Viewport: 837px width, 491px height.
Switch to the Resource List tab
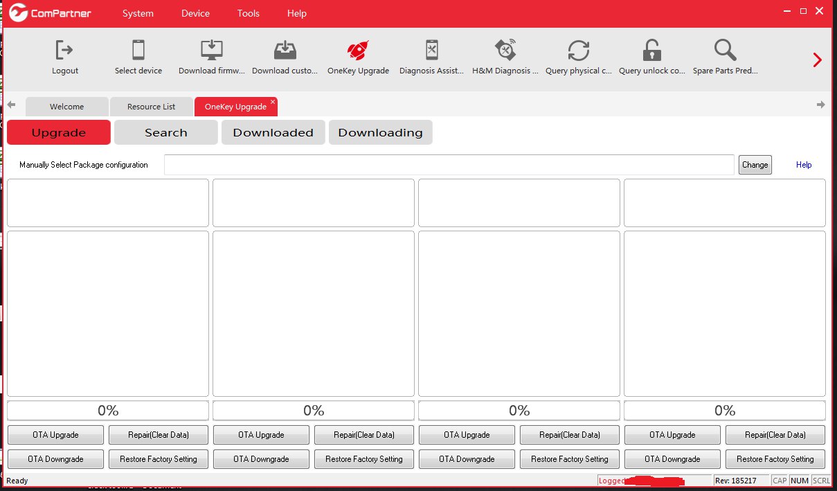pos(151,106)
